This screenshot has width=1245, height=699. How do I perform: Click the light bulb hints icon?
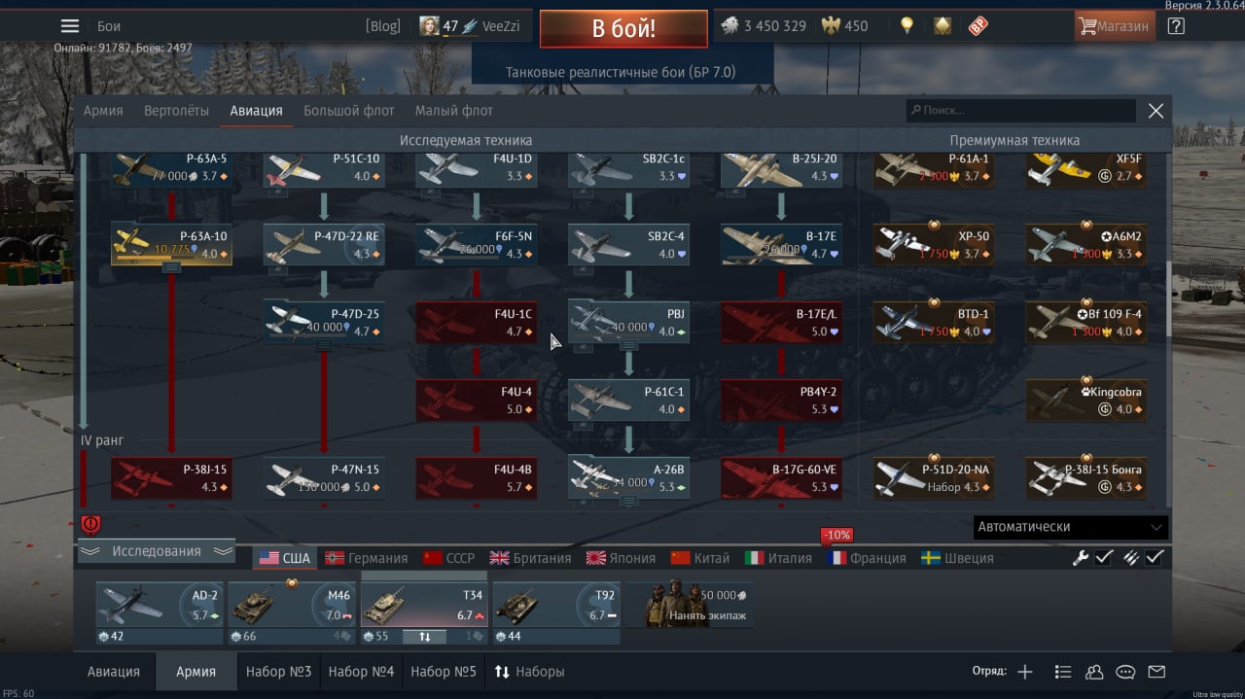point(907,26)
